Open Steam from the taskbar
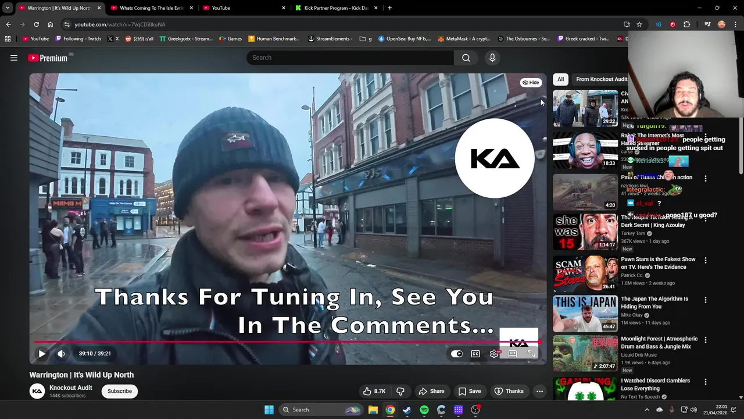Image resolution: width=744 pixels, height=419 pixels. (407, 410)
